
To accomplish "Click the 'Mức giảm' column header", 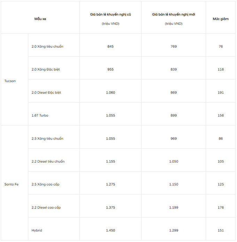I will pyautogui.click(x=221, y=19).
